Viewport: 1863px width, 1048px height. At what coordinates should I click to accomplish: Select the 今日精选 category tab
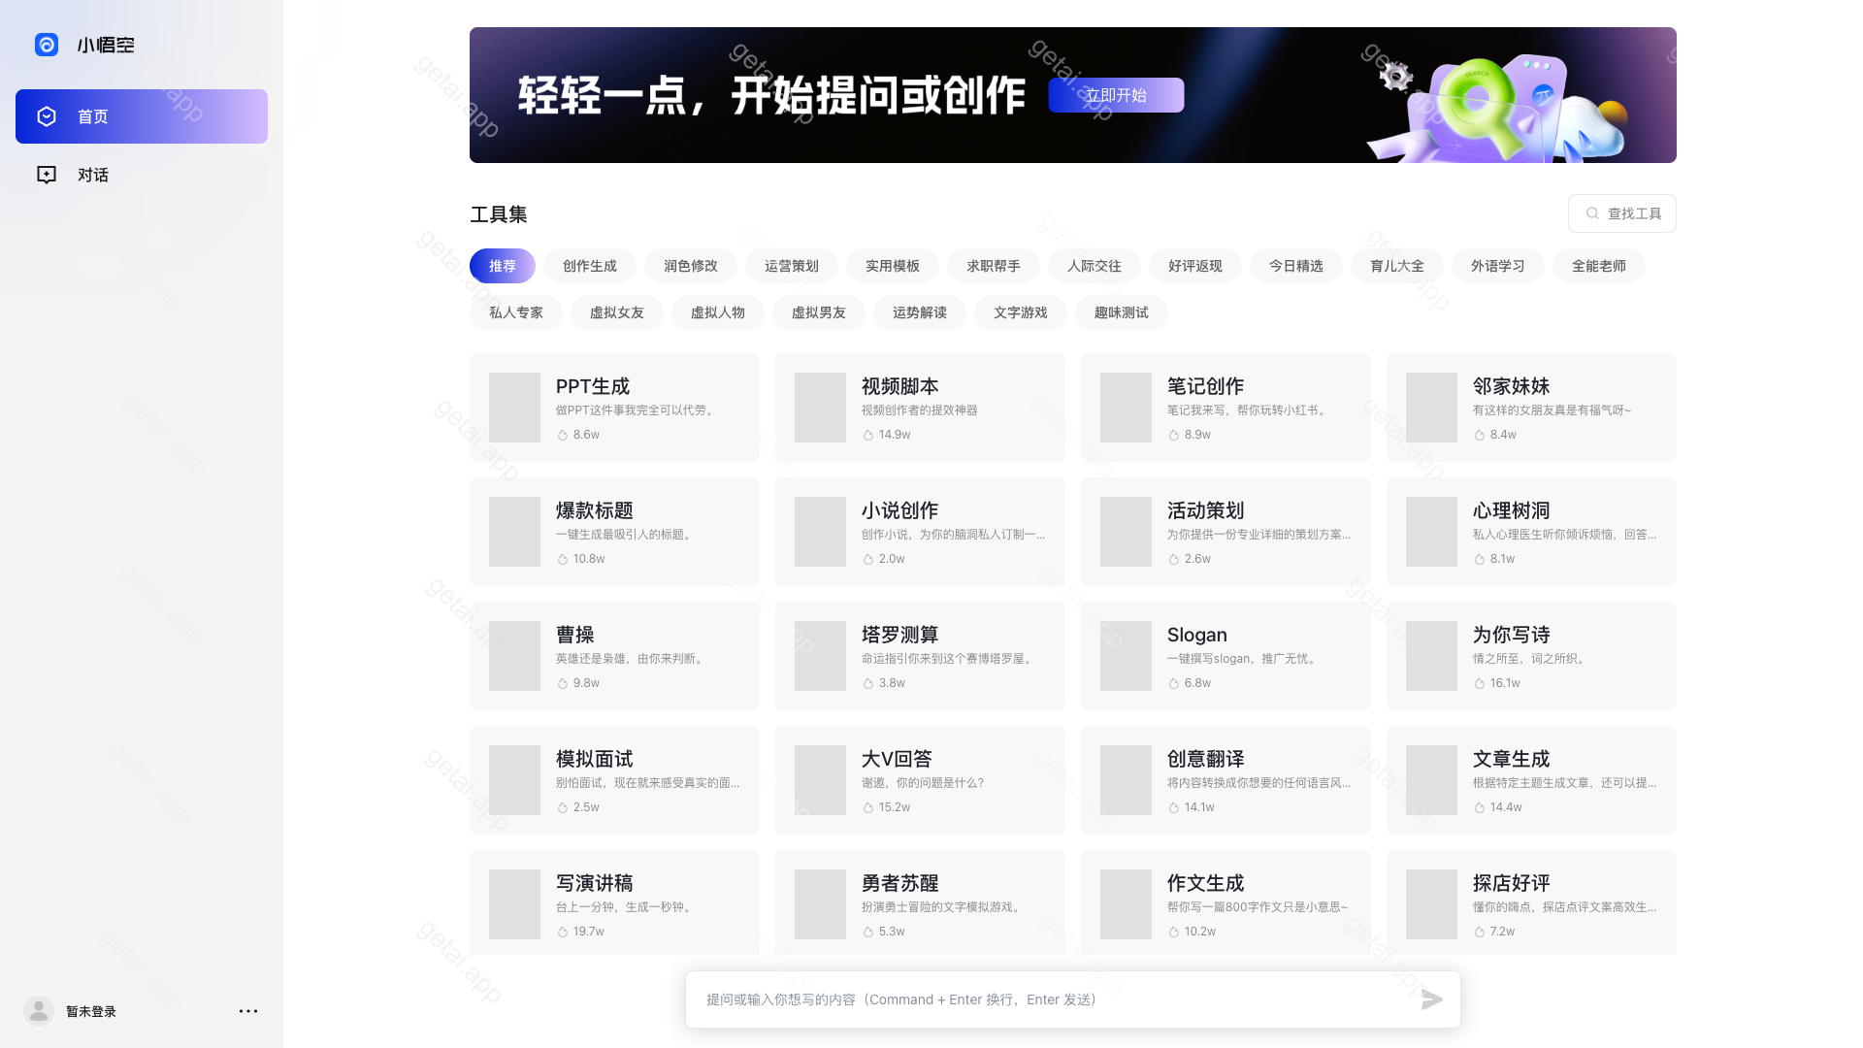[x=1296, y=266]
